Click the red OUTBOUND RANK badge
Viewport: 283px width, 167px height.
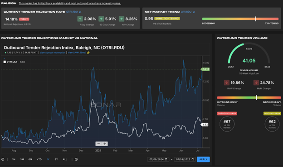pyautogui.click(x=227, y=113)
